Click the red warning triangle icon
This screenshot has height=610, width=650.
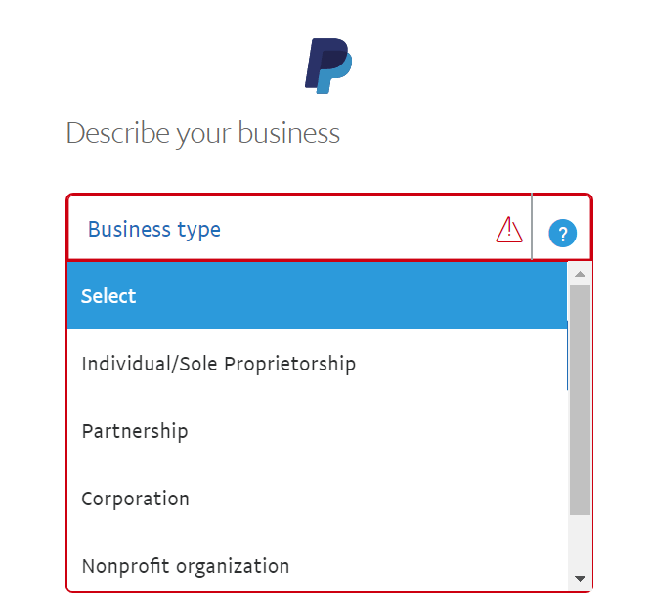tap(509, 229)
